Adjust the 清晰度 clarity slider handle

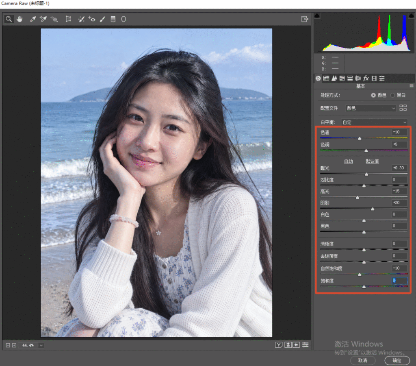(364, 250)
